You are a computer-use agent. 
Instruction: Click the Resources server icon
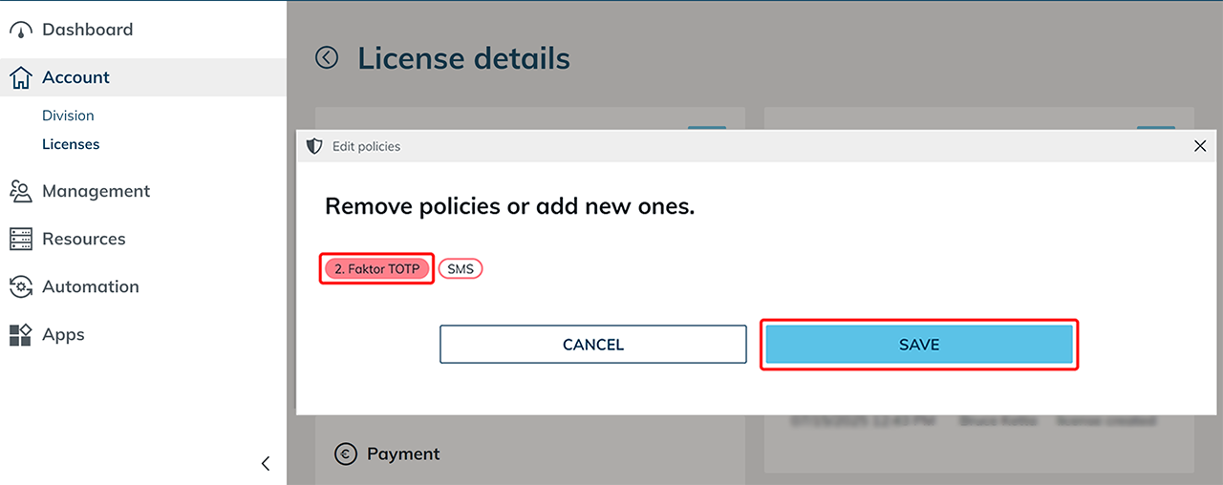(21, 240)
